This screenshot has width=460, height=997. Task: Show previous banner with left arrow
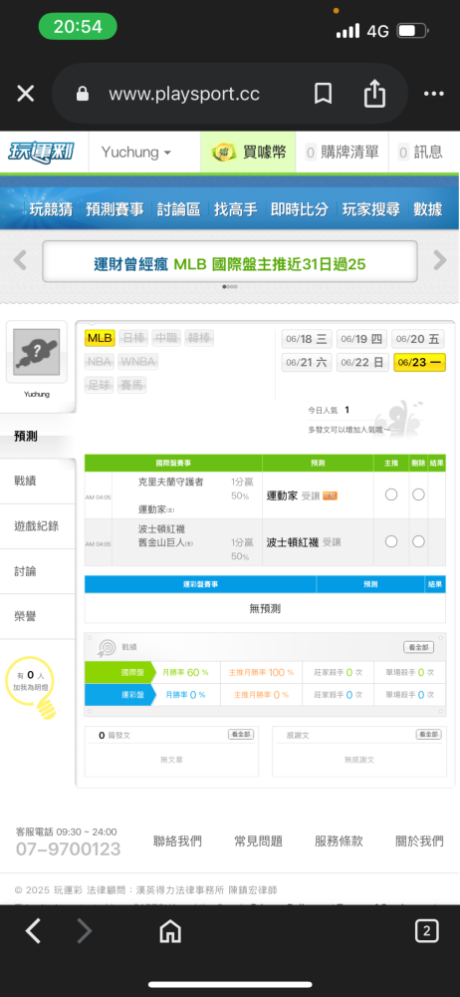click(20, 260)
